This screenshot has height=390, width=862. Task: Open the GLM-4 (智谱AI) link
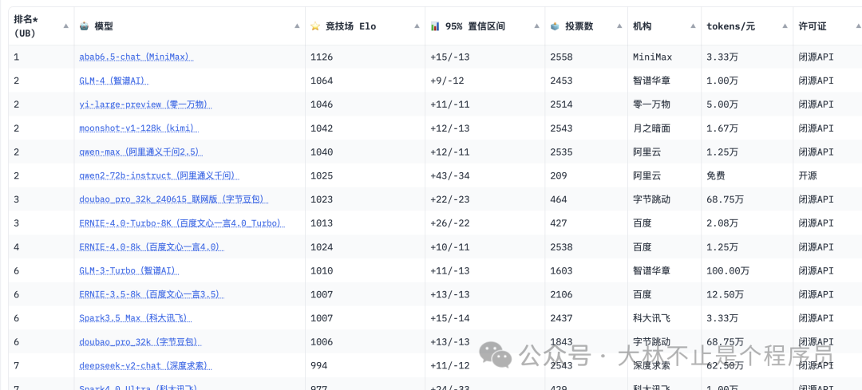(x=114, y=81)
